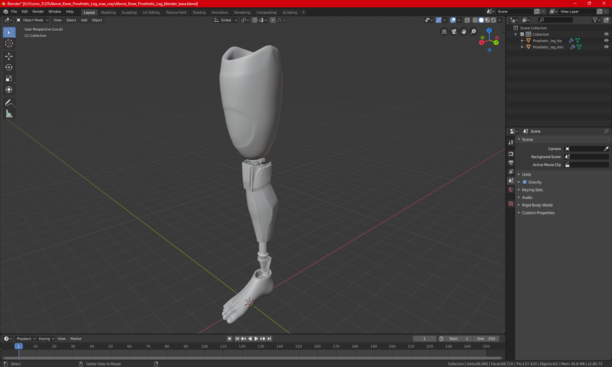The height and width of the screenshot is (367, 612).
Task: Select the Transform tool
Action: pos(9,90)
